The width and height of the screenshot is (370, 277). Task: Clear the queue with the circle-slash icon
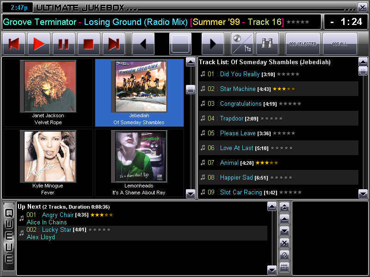tap(284, 255)
